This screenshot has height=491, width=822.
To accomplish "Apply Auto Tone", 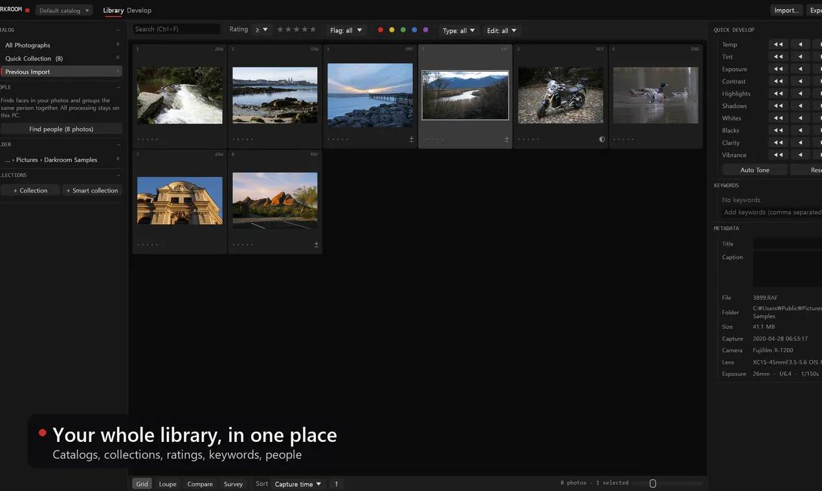I will (x=755, y=170).
